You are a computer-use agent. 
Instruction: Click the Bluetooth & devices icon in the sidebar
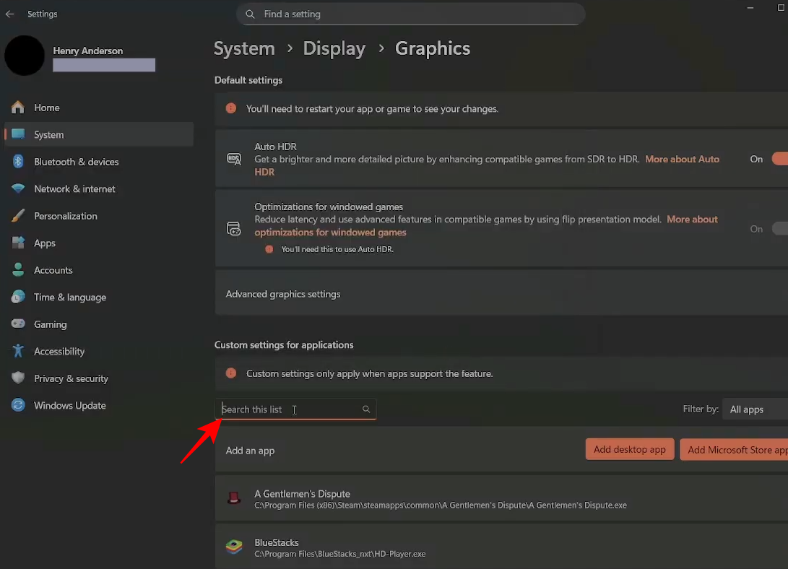[18, 162]
